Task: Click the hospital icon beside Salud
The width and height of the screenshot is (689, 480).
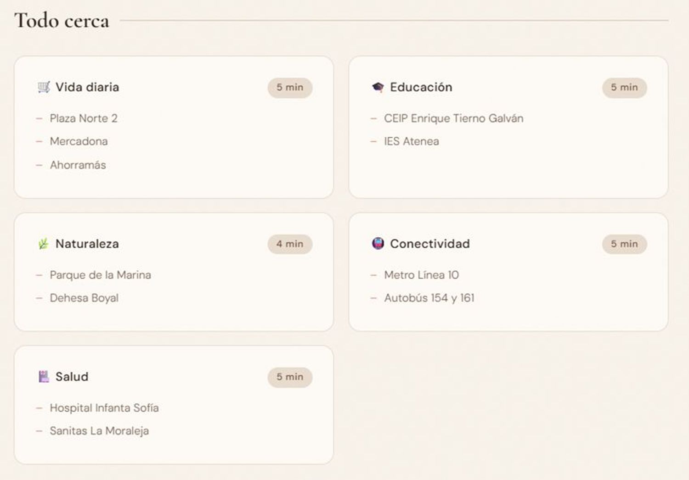Action: [x=44, y=377]
